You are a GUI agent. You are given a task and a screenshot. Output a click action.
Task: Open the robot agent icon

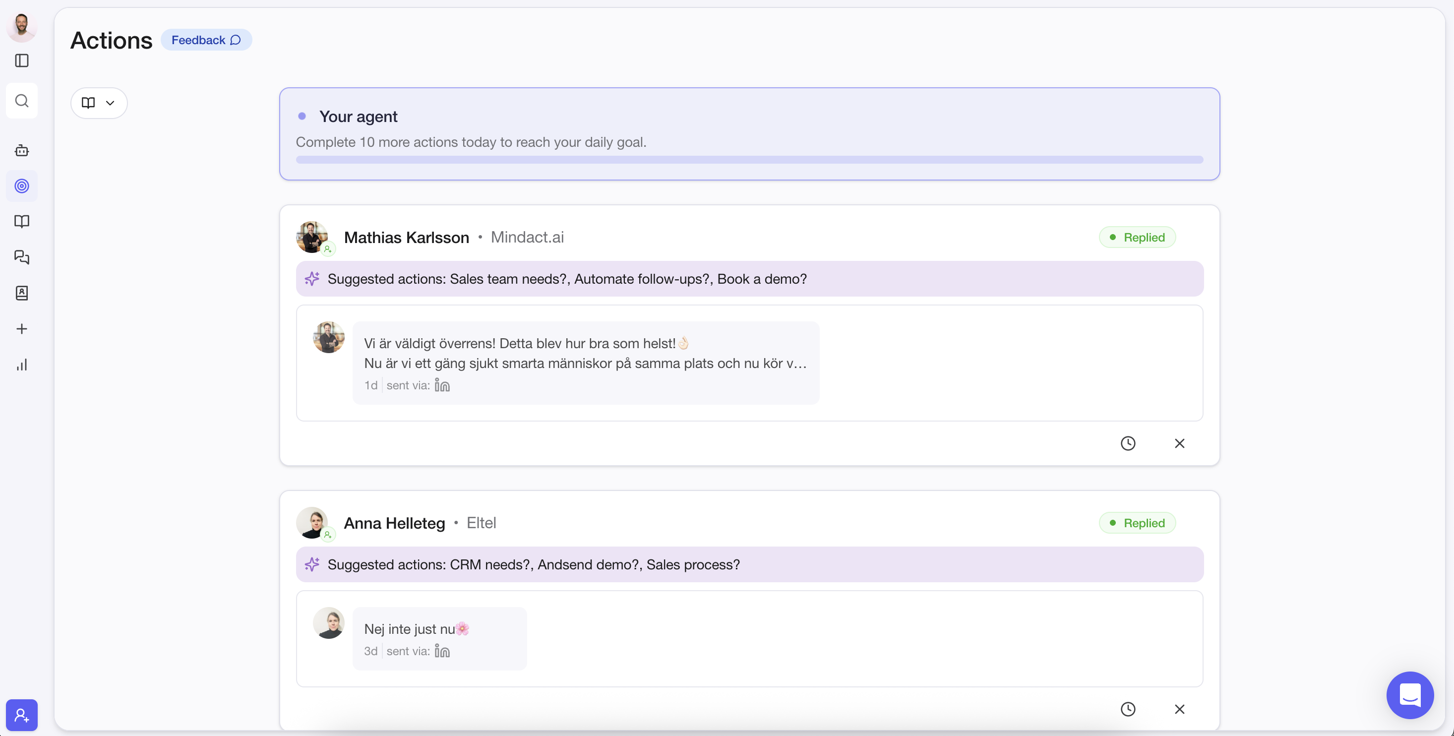(21, 150)
